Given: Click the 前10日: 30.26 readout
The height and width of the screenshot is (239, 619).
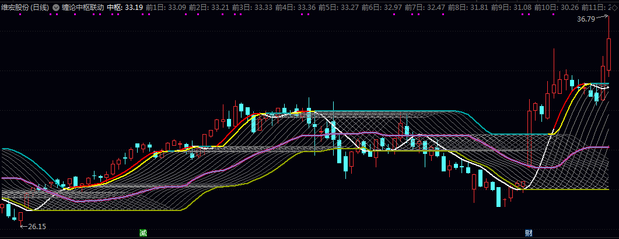Looking at the screenshot, I should pos(556,7).
